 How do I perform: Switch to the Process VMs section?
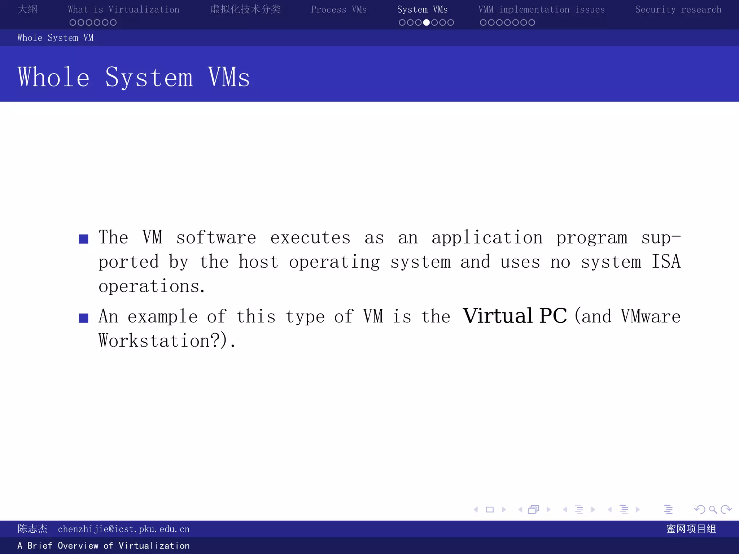coord(339,9)
